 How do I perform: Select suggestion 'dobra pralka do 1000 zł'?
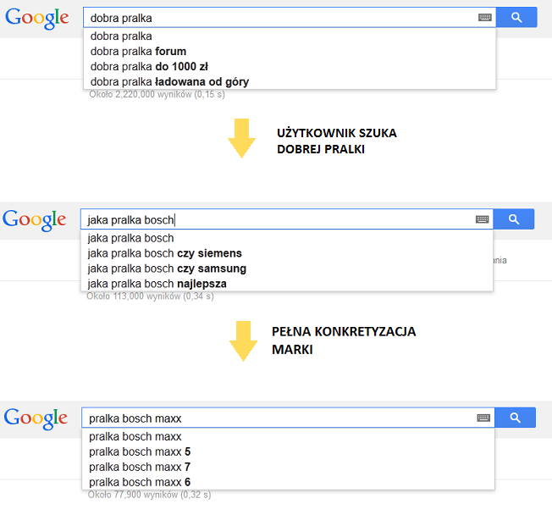tap(290, 67)
